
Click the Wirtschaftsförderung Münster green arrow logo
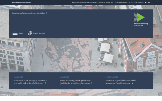pyautogui.click(x=139, y=17)
